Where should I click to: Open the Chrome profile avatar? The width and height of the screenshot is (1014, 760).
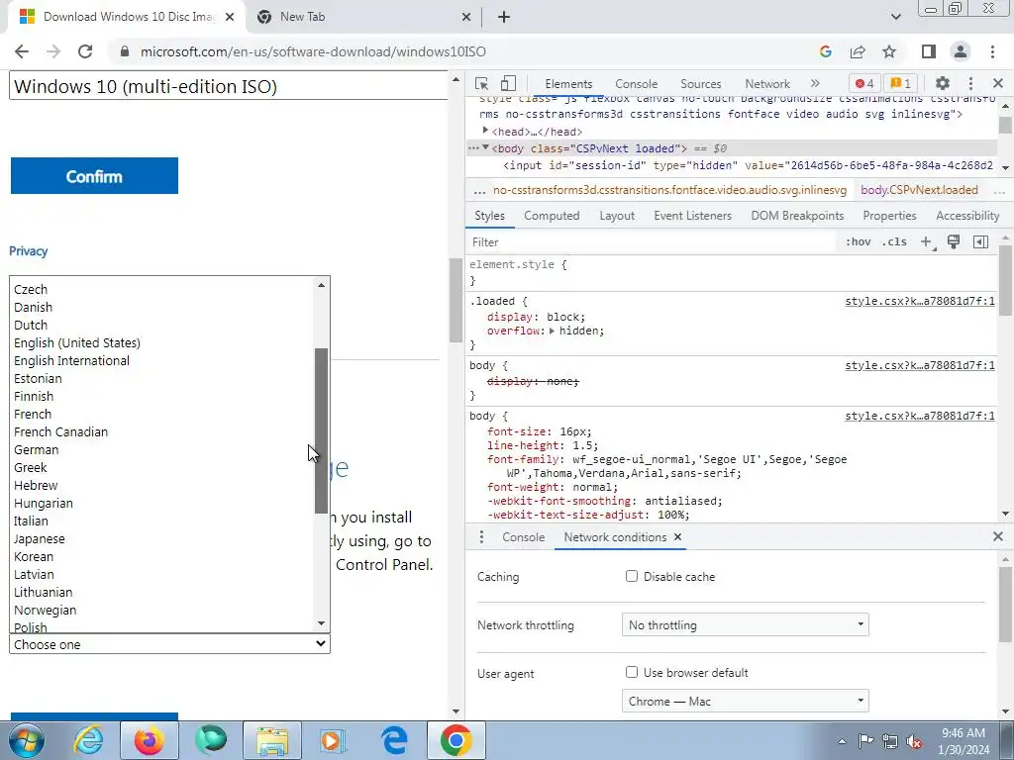pyautogui.click(x=961, y=51)
